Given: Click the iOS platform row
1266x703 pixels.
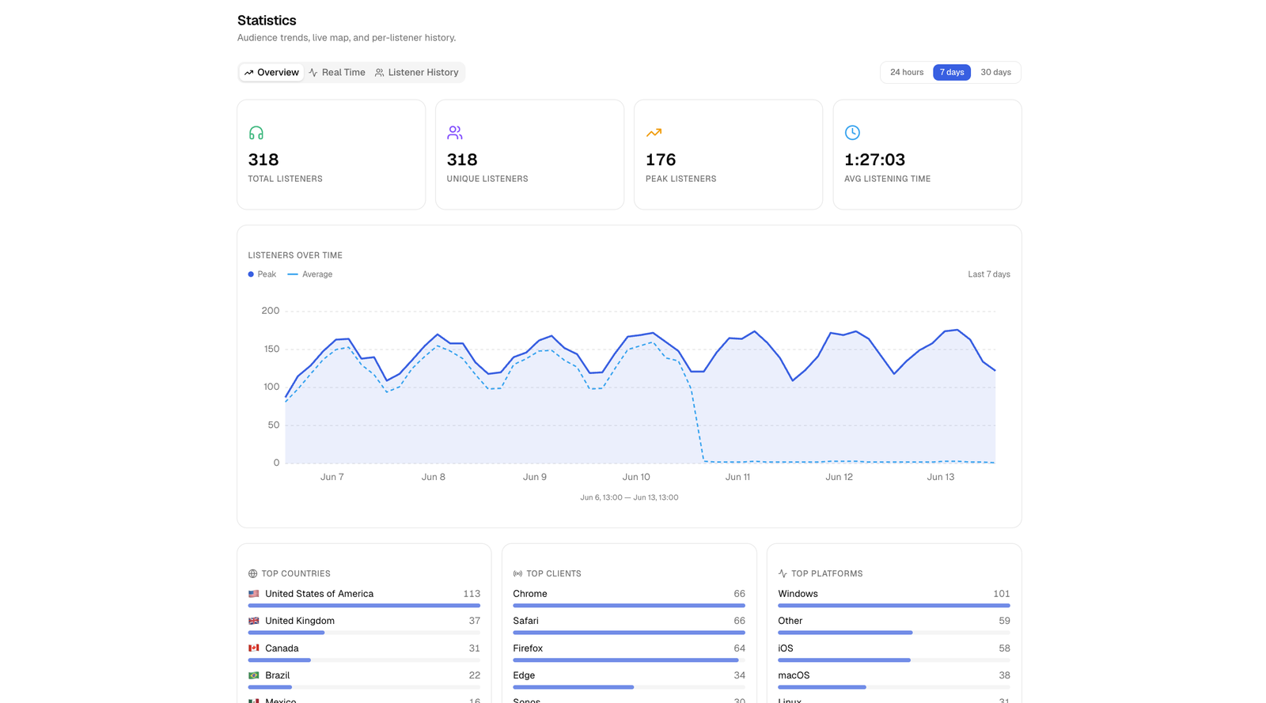Looking at the screenshot, I should point(894,653).
